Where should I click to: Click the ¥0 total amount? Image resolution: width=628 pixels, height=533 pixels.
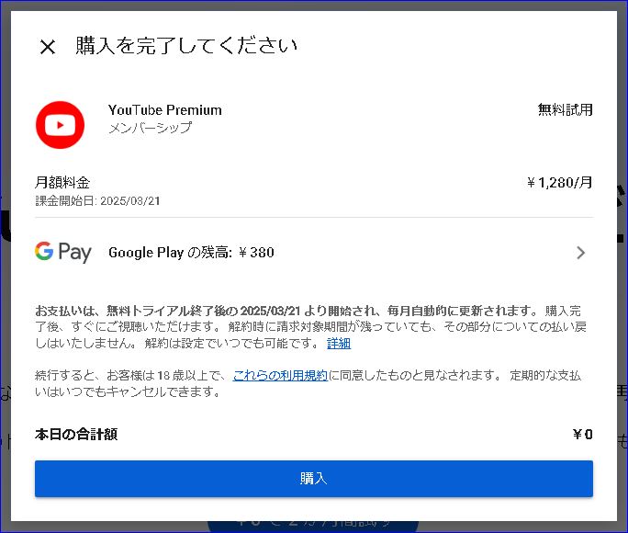click(583, 435)
